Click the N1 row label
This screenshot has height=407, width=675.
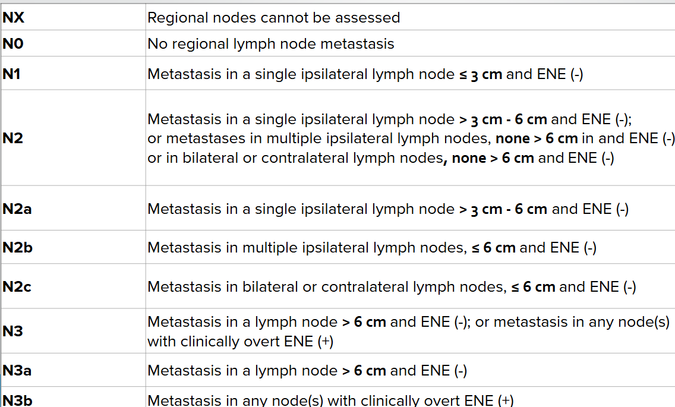pyautogui.click(x=12, y=74)
